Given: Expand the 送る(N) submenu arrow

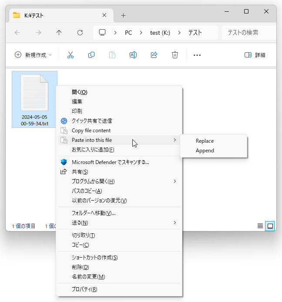Looking at the screenshot, I should (175, 223).
